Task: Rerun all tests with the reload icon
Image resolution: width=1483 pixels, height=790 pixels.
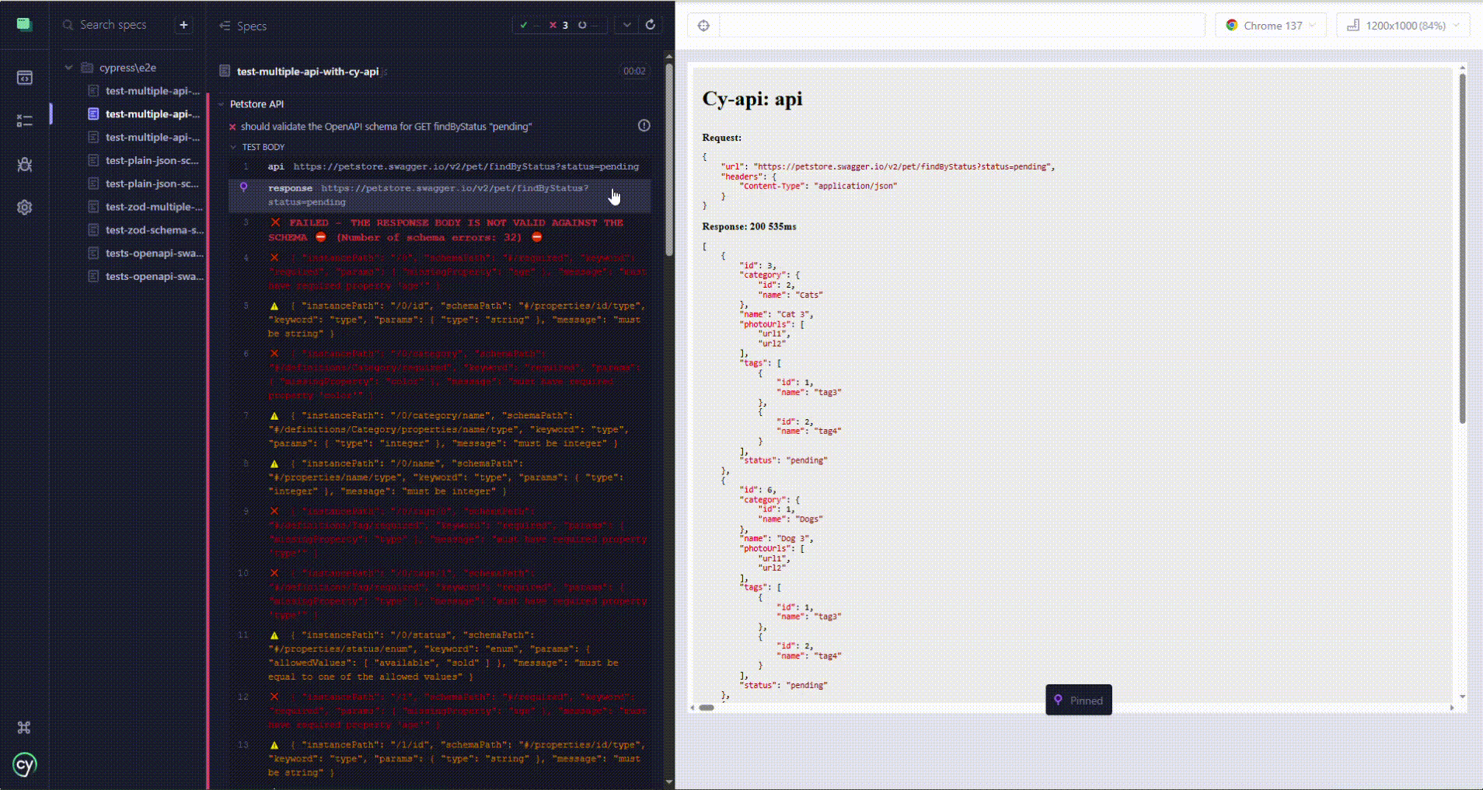Action: [651, 25]
